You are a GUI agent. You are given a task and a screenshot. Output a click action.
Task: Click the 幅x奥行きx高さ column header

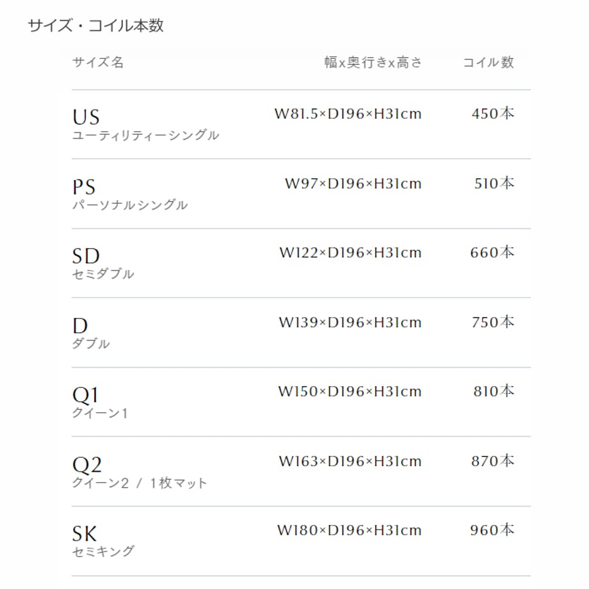click(x=373, y=62)
